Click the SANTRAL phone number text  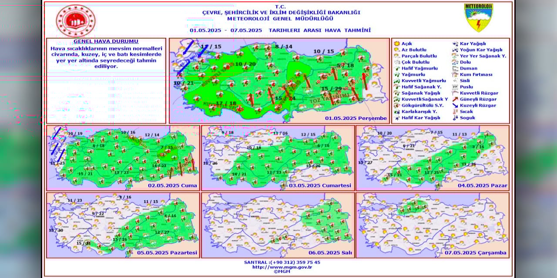pyautogui.click(x=282, y=262)
